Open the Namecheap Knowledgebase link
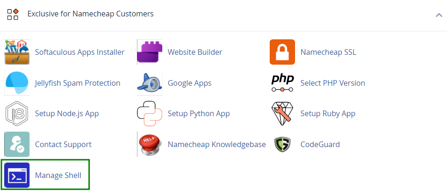Image resolution: width=447 pixels, height=193 pixels. tap(217, 144)
